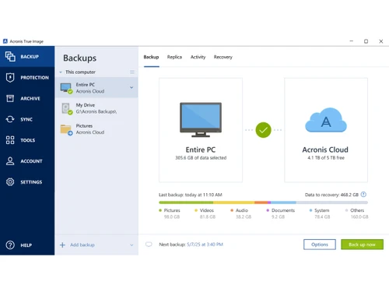Image resolution: width=389 pixels, height=292 pixels.
Task: Click the large Entire PC source monitor
Action: 201,119
